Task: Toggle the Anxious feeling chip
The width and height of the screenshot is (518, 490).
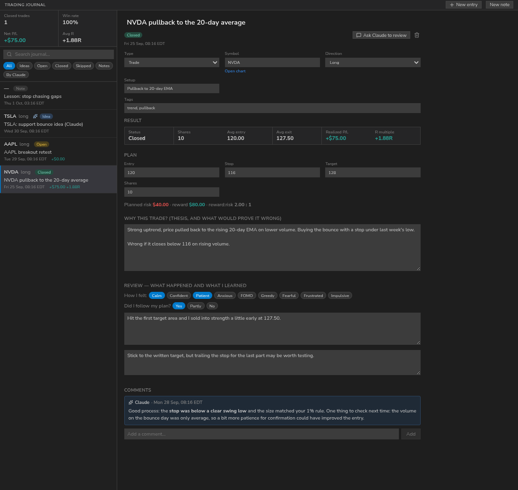Action: (x=224, y=296)
